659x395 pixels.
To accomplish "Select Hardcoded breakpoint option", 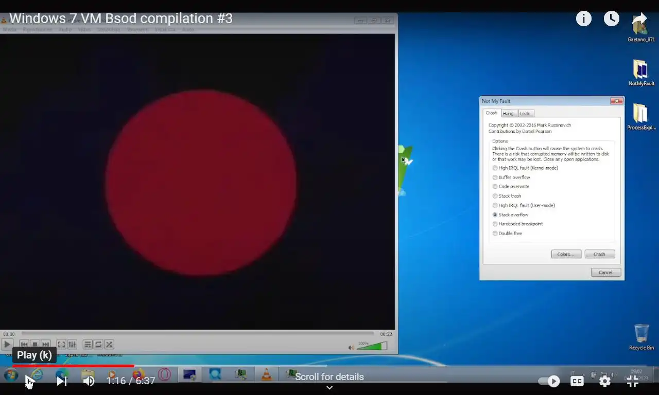I will [517, 224].
